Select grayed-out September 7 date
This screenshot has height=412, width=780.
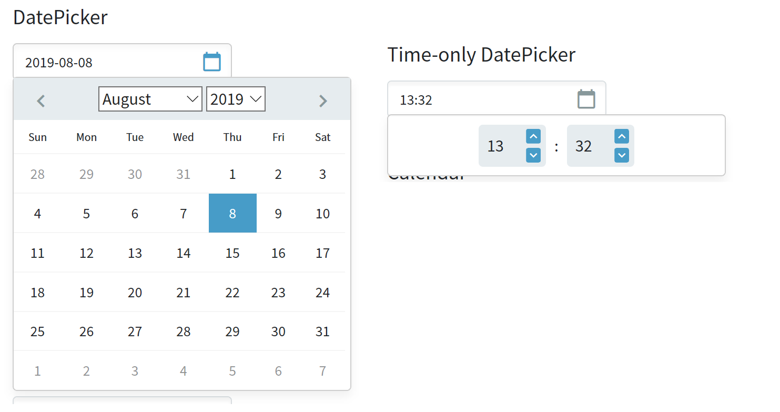(x=322, y=371)
